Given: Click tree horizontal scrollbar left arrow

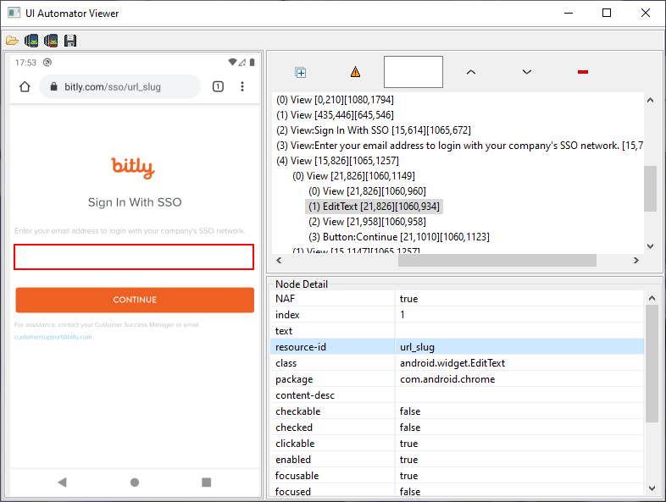Looking at the screenshot, I should point(279,260).
